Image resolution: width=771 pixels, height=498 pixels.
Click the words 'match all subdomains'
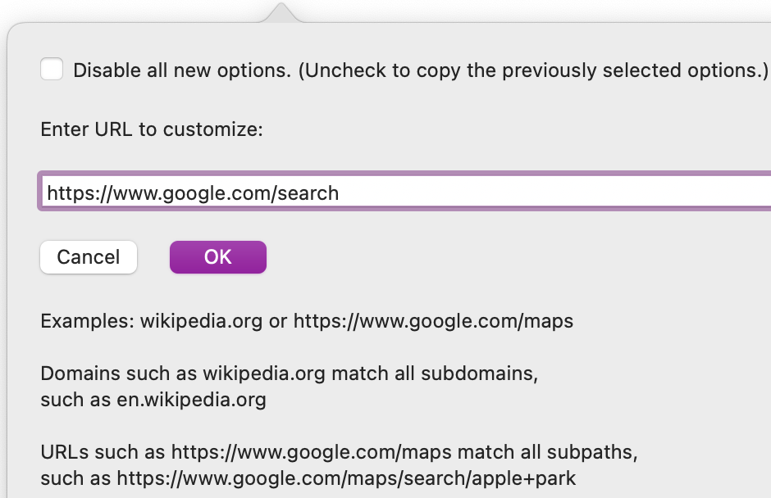tap(434, 375)
